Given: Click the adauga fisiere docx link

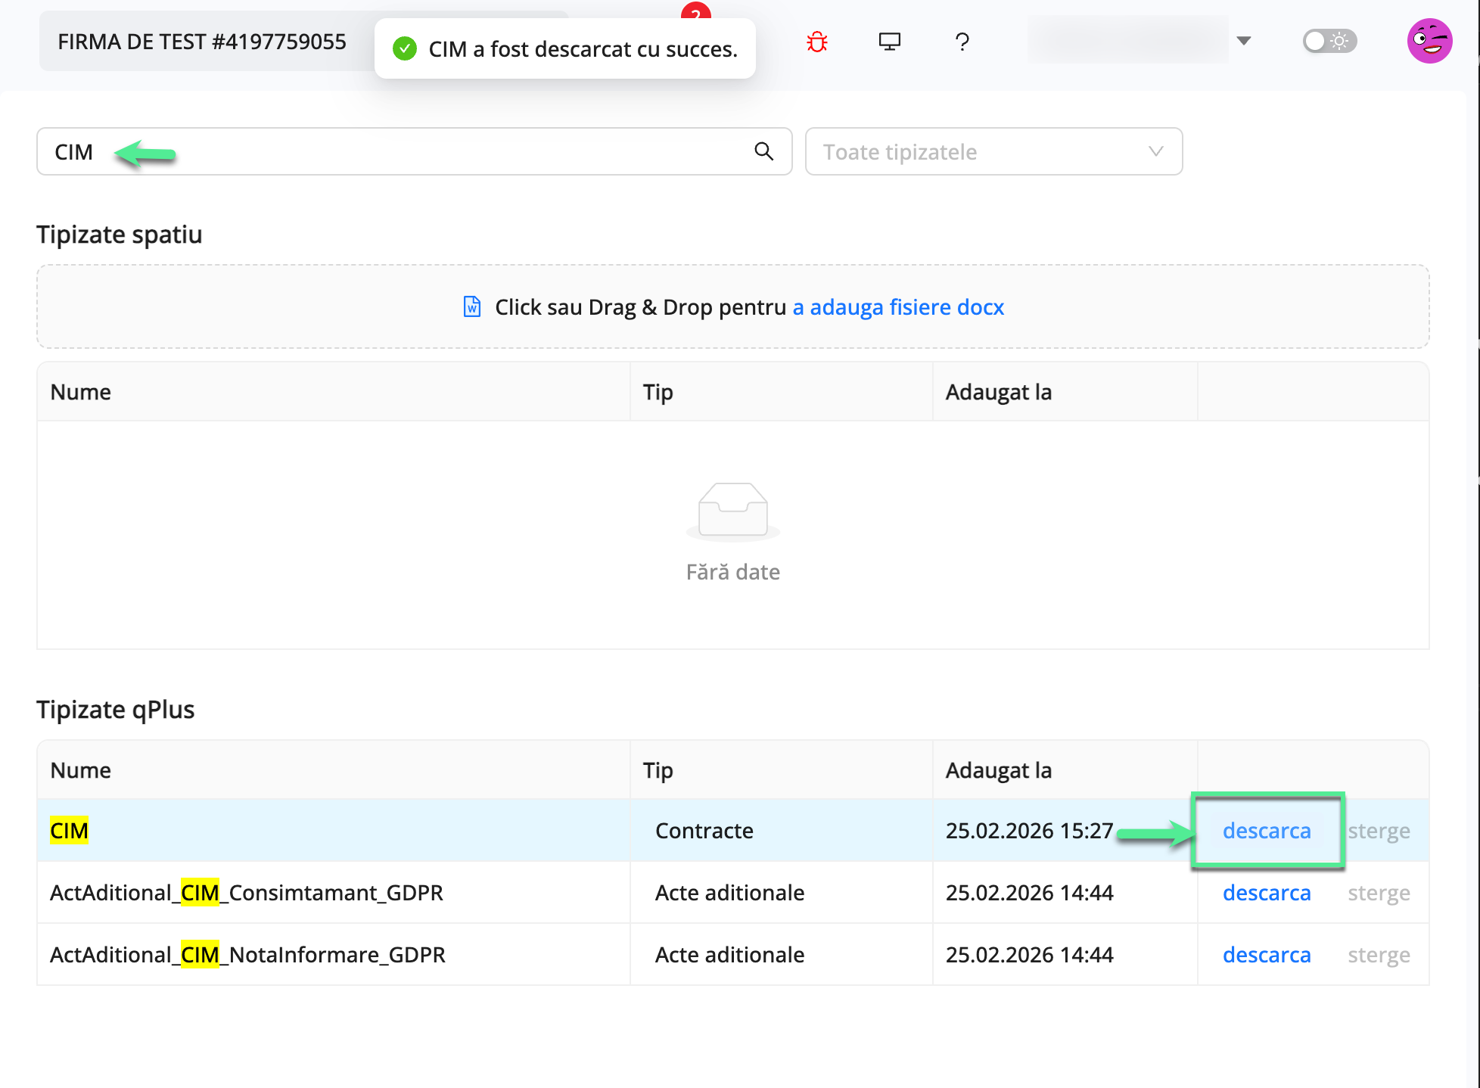Looking at the screenshot, I should (898, 307).
